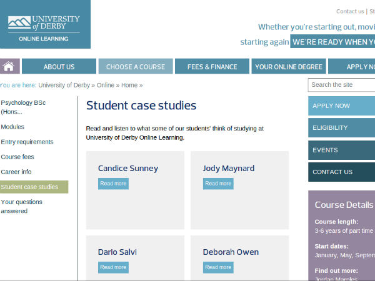Click the Contact us link at top

[349, 11]
